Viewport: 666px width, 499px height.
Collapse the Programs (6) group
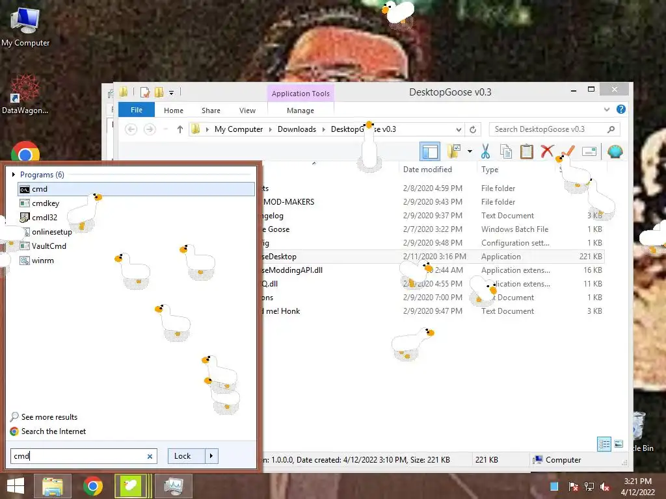(x=14, y=174)
